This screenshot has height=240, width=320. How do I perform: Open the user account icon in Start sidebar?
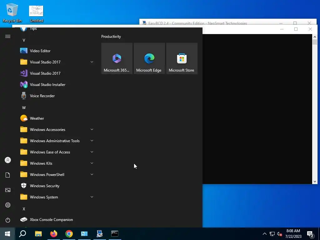[8, 160]
